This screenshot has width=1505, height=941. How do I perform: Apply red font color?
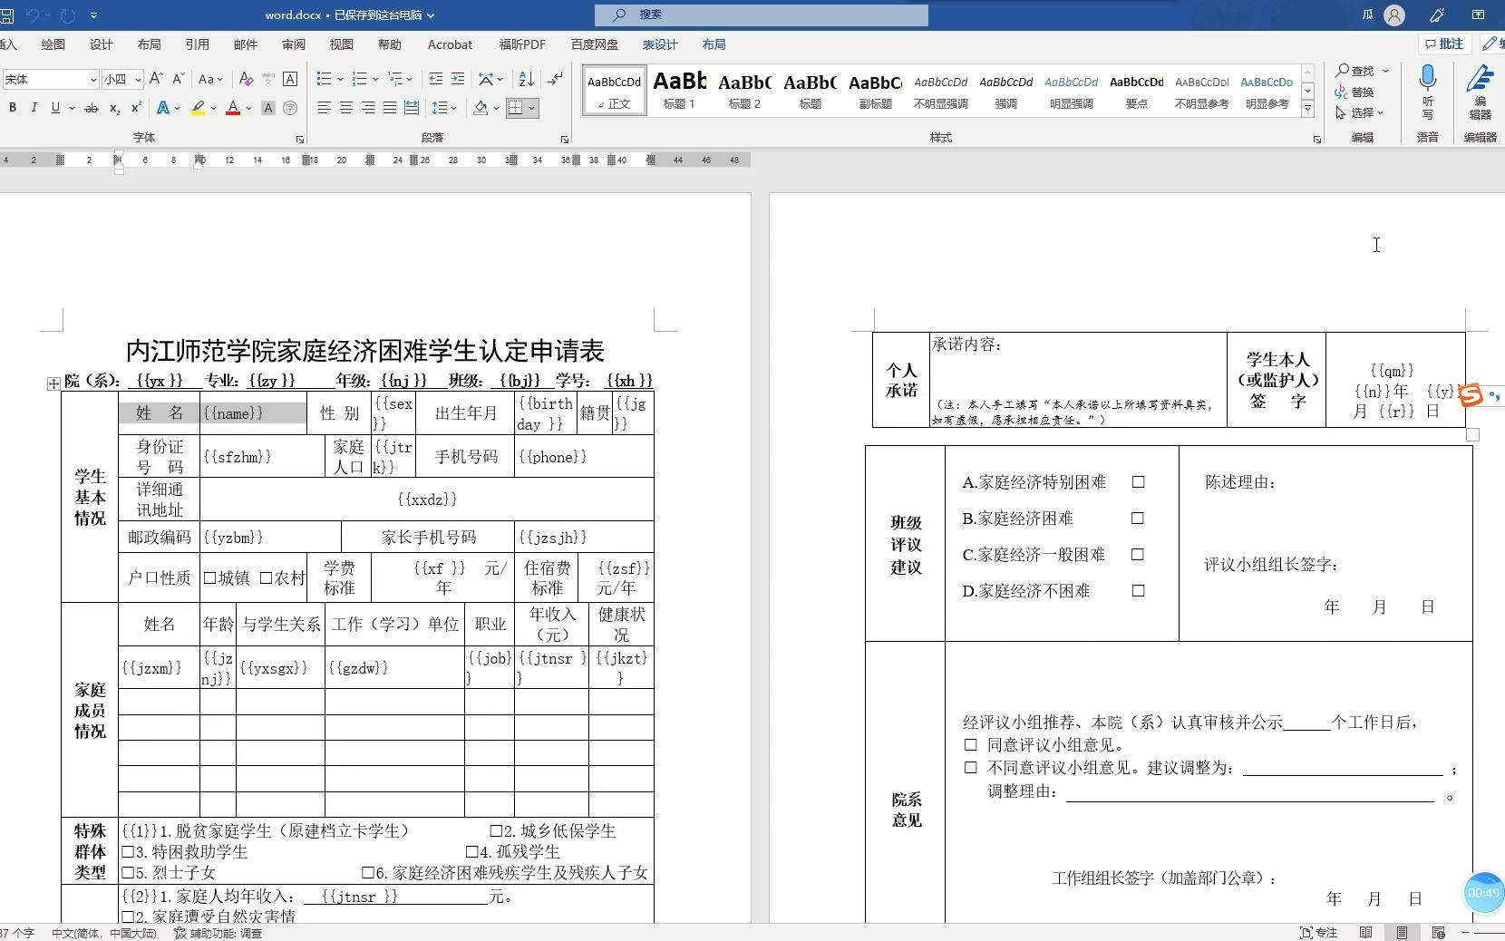point(233,108)
